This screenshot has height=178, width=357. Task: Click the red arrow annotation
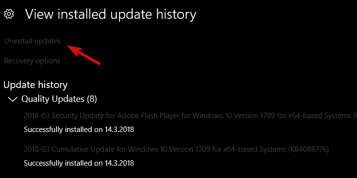click(x=84, y=55)
